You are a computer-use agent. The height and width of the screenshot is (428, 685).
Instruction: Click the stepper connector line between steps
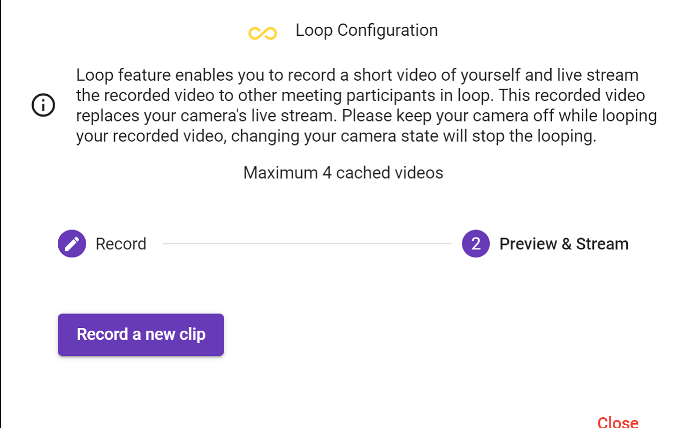pyautogui.click(x=307, y=244)
